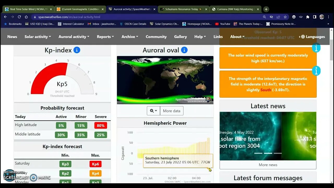Viewport: 334px width, 188px height.
Task: Click the browser forward arrow
Action: (12, 17)
